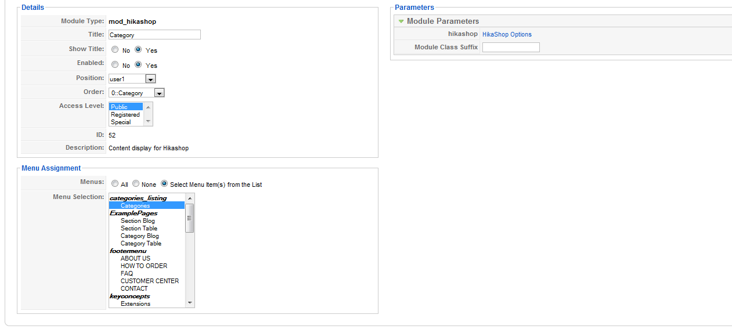
Task: Open the Order dropdown
Action: (159, 93)
